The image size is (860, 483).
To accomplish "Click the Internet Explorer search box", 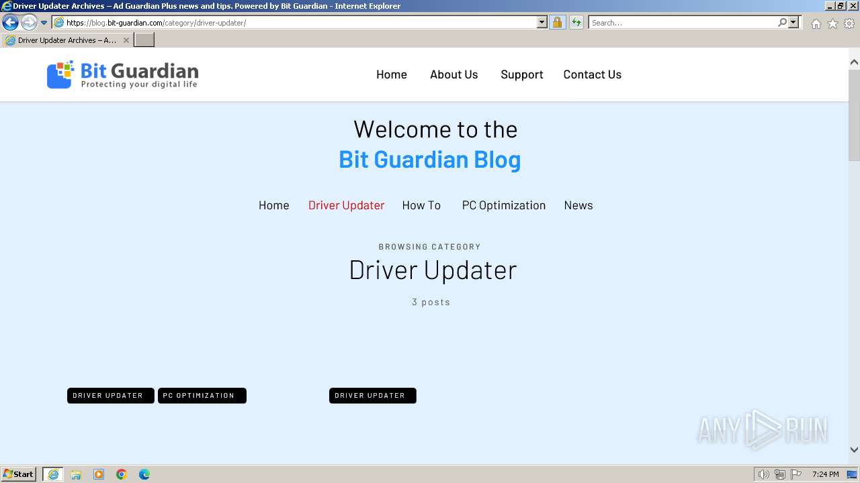I will 682,22.
